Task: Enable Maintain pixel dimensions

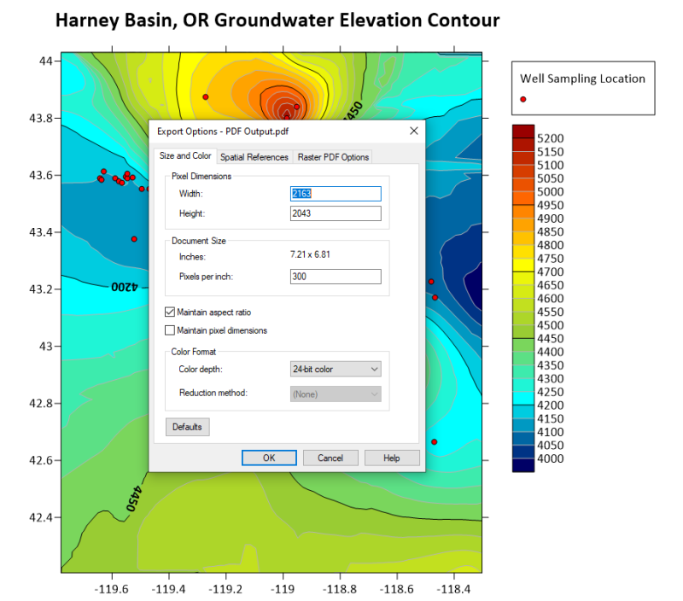Action: click(x=170, y=330)
